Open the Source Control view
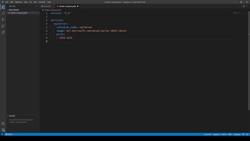250x141 pixels. coord(3,20)
